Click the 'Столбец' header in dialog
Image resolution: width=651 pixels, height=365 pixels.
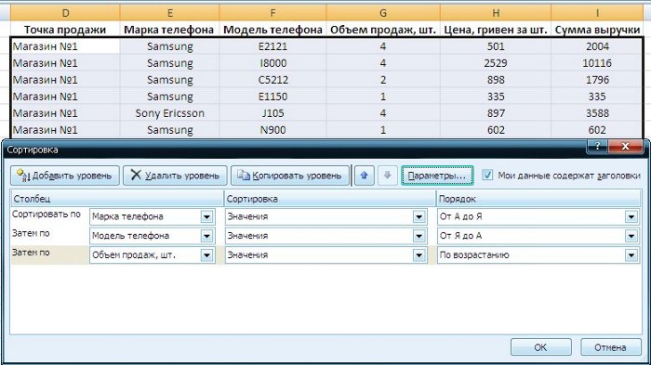click(116, 199)
